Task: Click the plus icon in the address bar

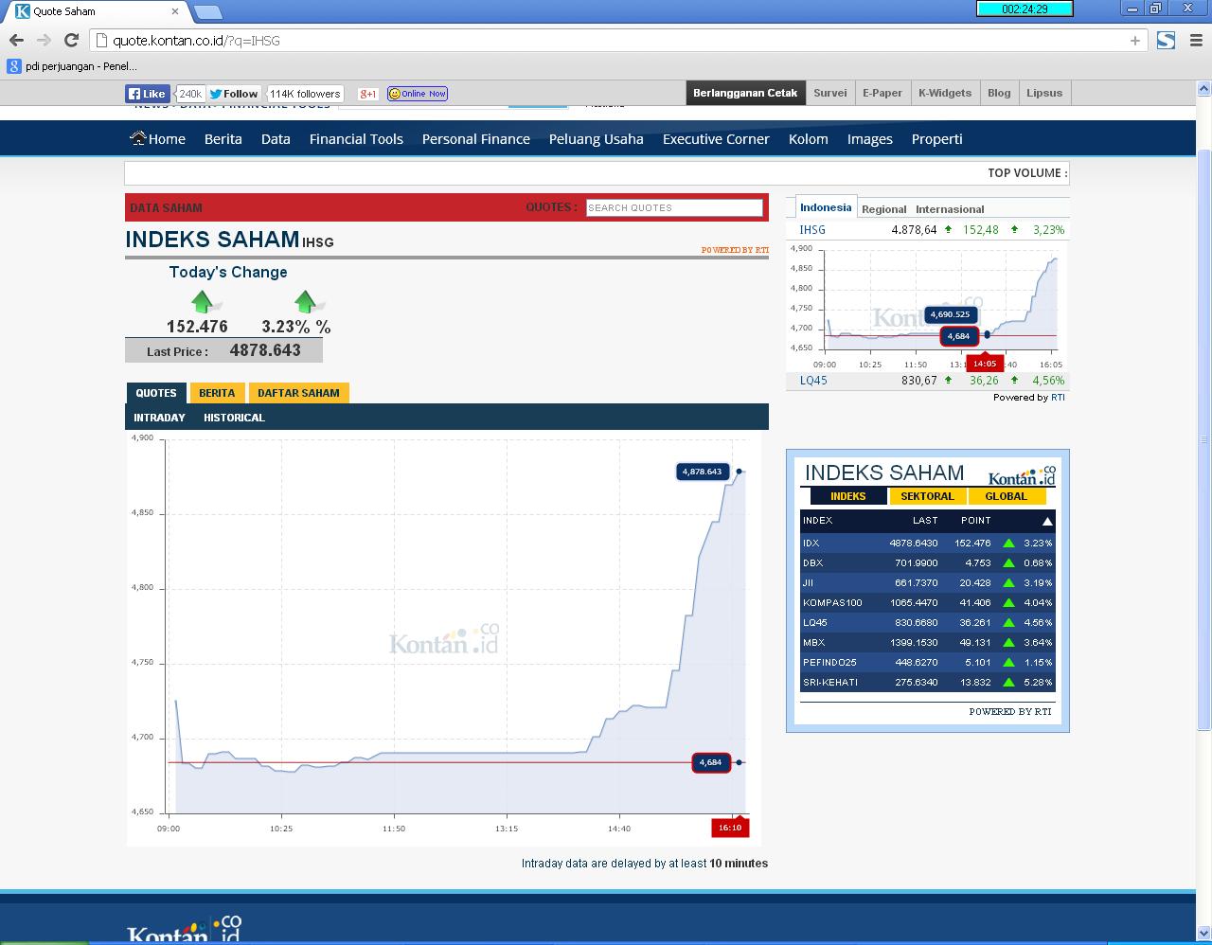Action: click(1134, 40)
